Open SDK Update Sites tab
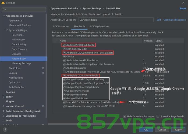The height and width of the screenshot is (134, 188). click(100, 27)
